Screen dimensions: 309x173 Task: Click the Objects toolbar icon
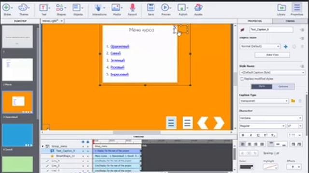pyautogui.click(x=76, y=8)
